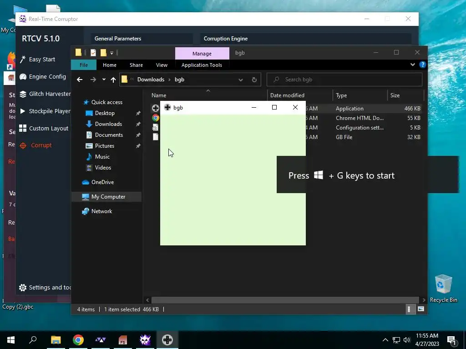
Task: Open the Recycle Bin desktop icon
Action: [443, 289]
